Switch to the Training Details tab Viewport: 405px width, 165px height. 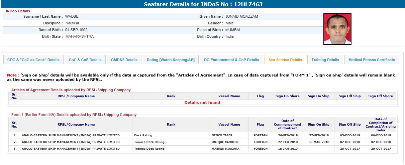click(325, 60)
